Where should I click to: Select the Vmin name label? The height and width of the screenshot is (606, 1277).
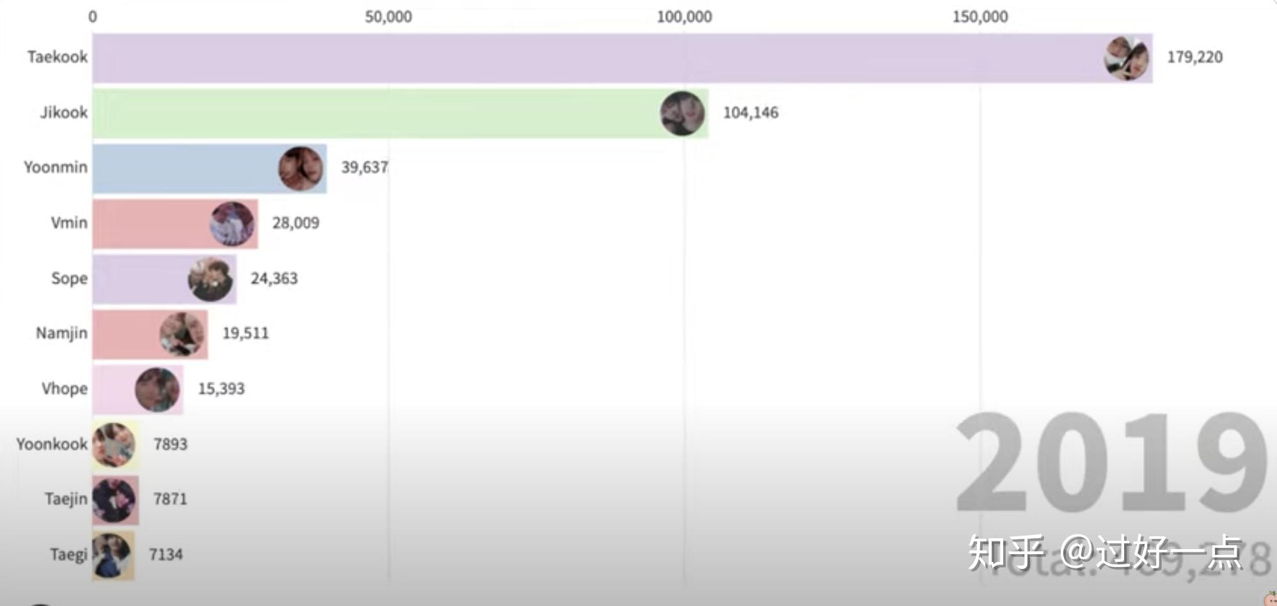(69, 223)
